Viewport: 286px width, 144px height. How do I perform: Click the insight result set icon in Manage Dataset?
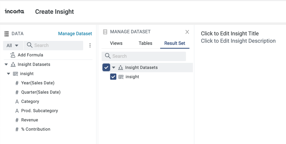121,77
